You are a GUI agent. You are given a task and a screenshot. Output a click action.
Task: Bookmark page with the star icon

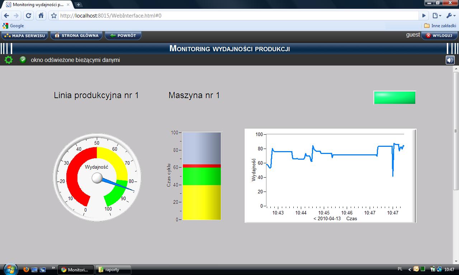click(54, 16)
